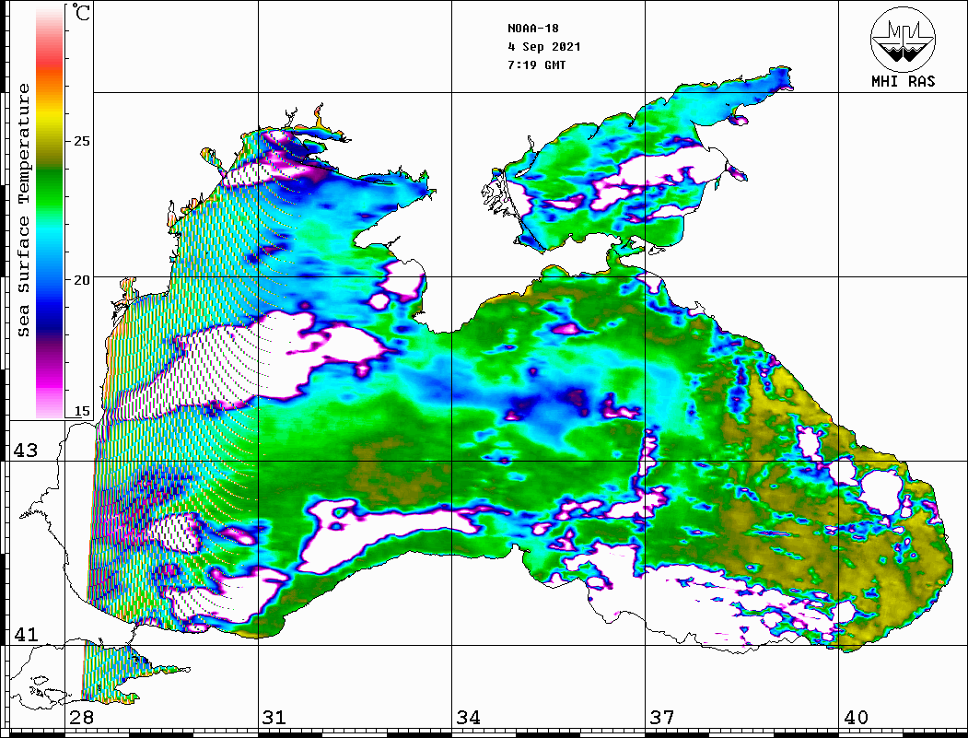
Task: Click the '7:19 GMT' time text
Action: point(536,64)
